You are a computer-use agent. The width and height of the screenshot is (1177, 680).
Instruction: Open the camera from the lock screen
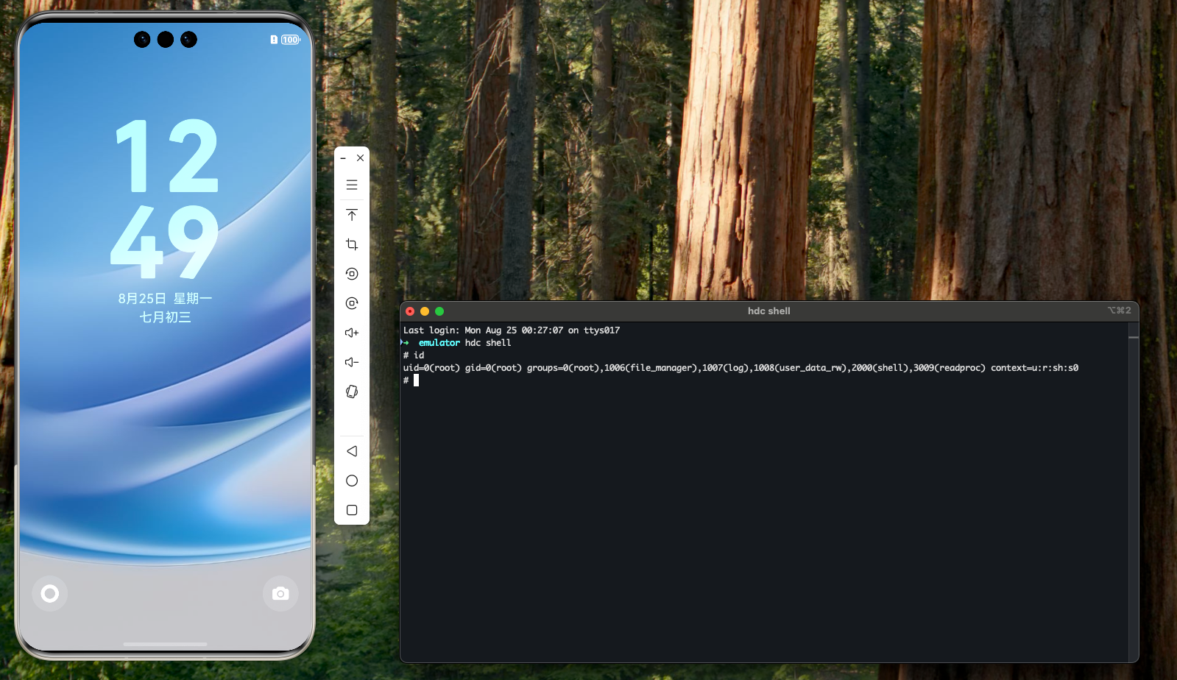[280, 593]
